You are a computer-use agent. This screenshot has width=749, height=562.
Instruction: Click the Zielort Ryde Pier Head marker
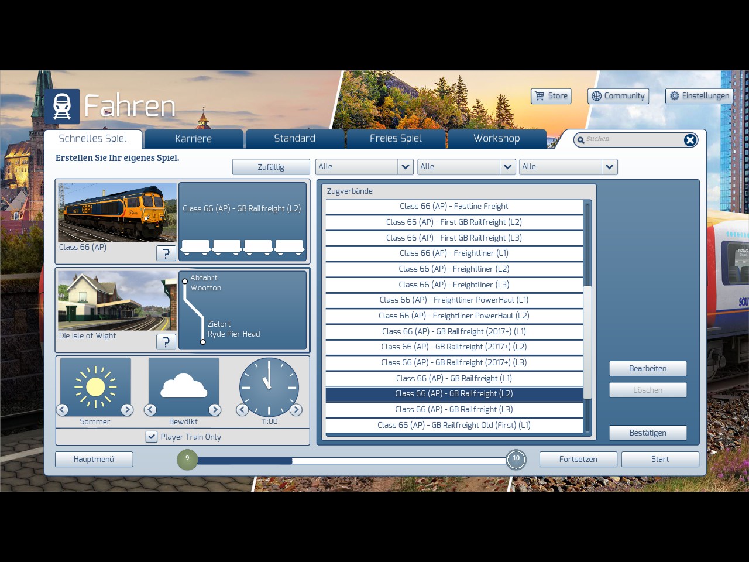click(203, 342)
